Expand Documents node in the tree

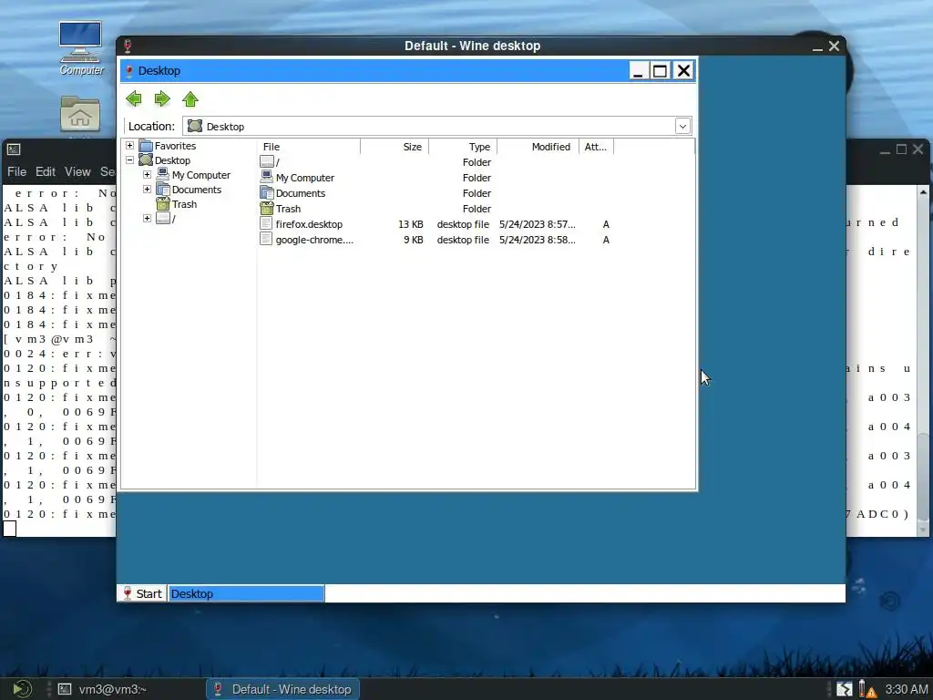[x=147, y=190]
